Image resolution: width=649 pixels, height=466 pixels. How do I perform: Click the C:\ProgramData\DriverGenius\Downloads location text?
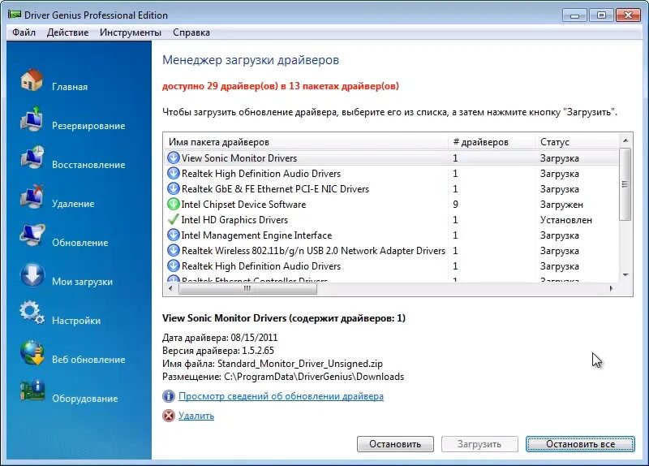[314, 377]
